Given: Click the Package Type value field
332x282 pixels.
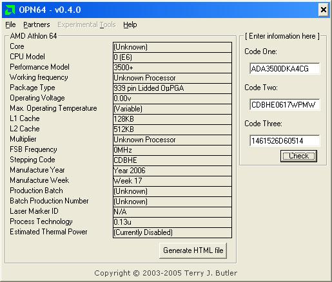Looking at the screenshot, I should pos(172,88).
